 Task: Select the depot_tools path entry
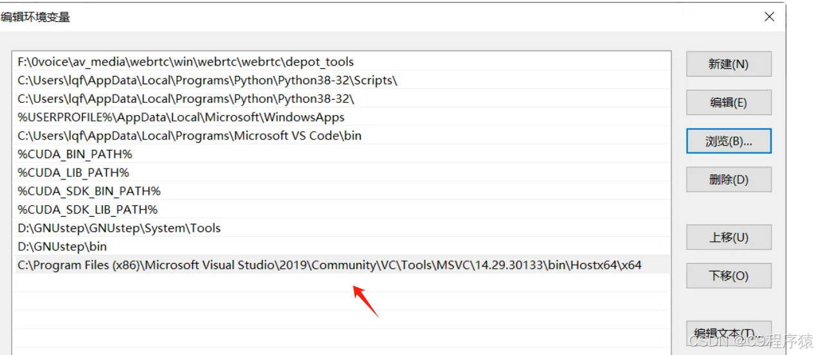pos(343,62)
